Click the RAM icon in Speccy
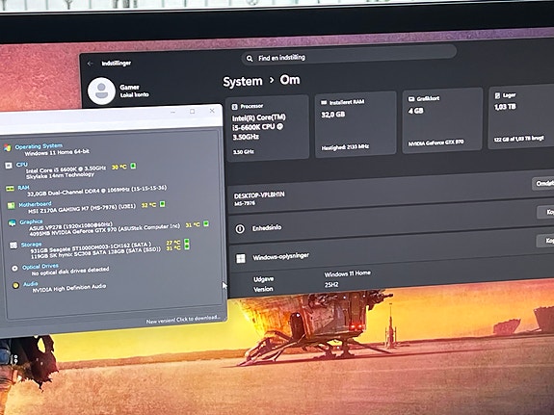The width and height of the screenshot is (554, 415). pos(11,189)
